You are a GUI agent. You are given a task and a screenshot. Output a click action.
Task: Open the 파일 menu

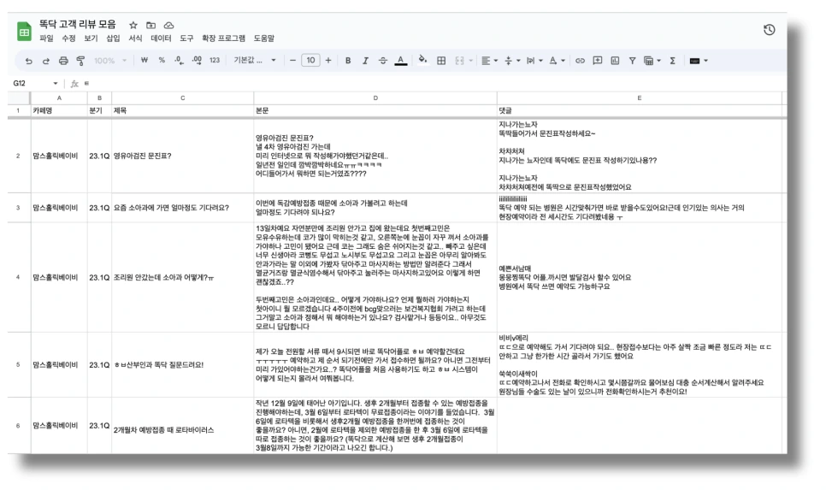(46, 38)
